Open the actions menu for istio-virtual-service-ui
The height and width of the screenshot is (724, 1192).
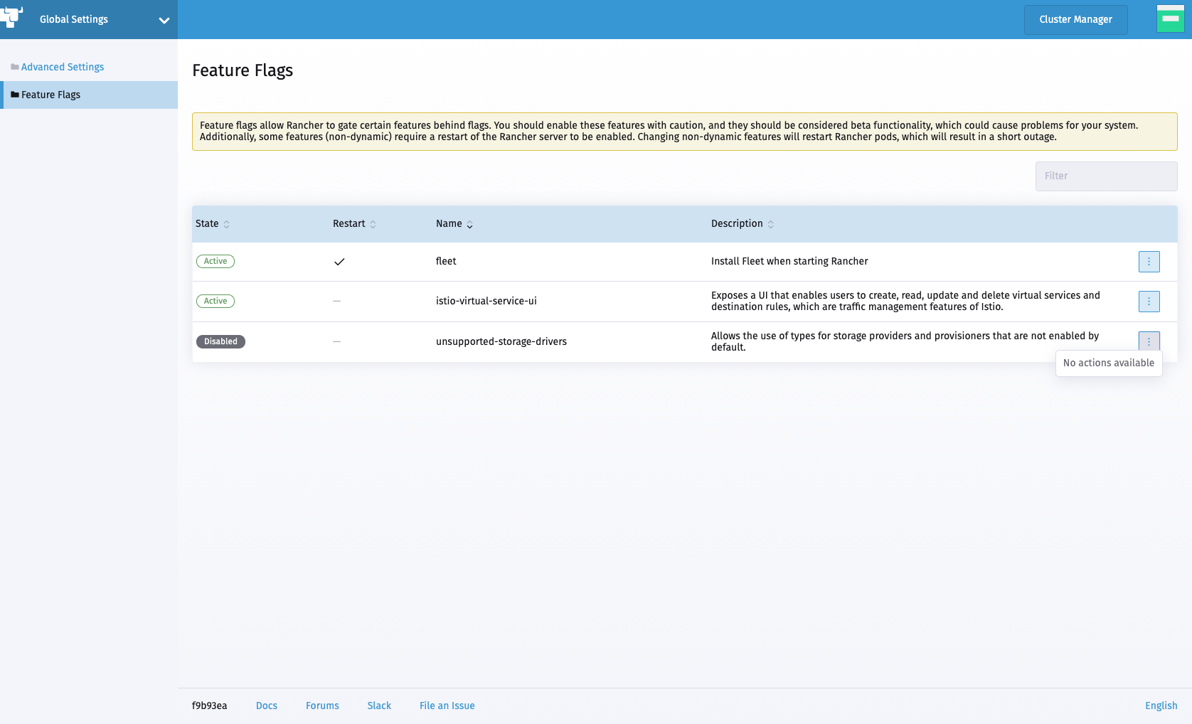(1149, 301)
